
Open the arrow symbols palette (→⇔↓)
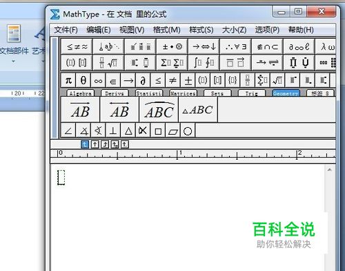[204, 46]
